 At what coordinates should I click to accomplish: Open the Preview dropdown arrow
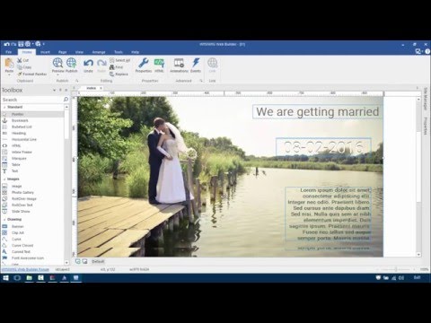pos(57,75)
